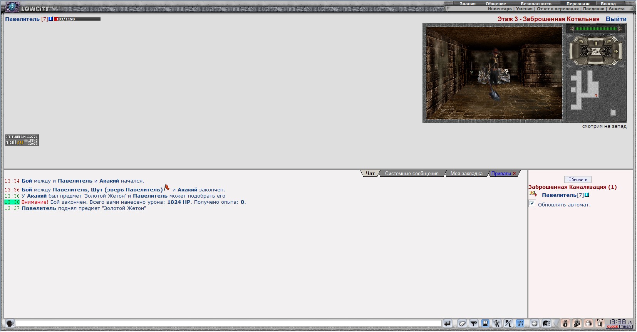This screenshot has height=332, width=637.
Task: Click the dungeon minimap red position marker
Action: pos(596,95)
